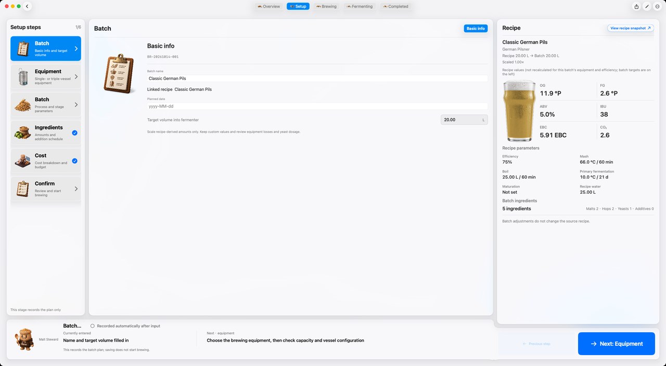Toggle the 'Recorded automatically after input' indicator

click(93, 326)
